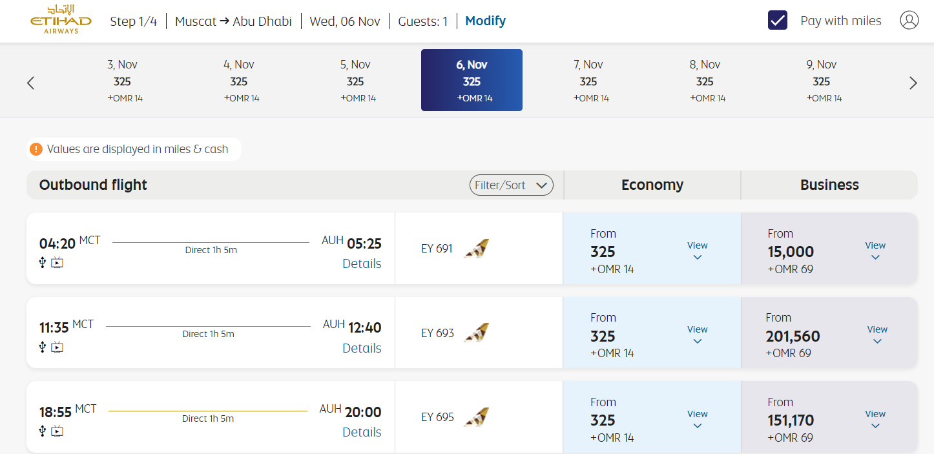Click the Etihad Airways logo
934x454 pixels.
tap(61, 19)
